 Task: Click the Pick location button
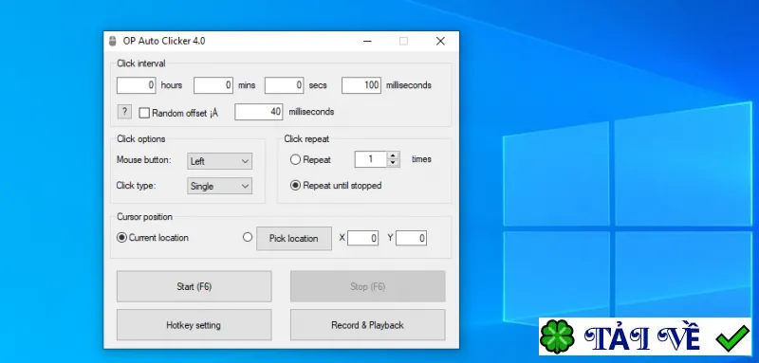(x=294, y=238)
